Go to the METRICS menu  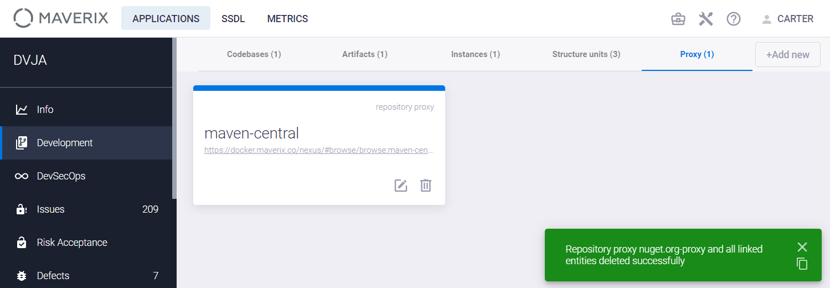click(x=287, y=19)
